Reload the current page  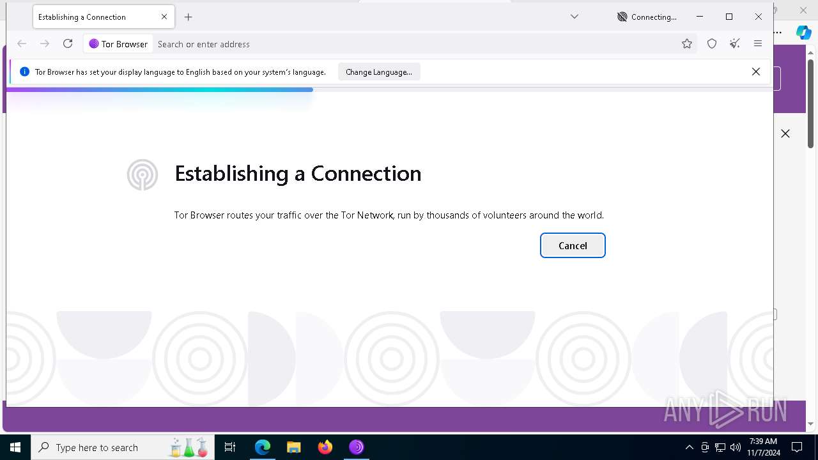click(x=68, y=44)
